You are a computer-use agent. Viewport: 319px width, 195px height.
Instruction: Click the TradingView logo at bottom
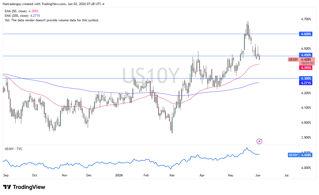tap(24, 187)
